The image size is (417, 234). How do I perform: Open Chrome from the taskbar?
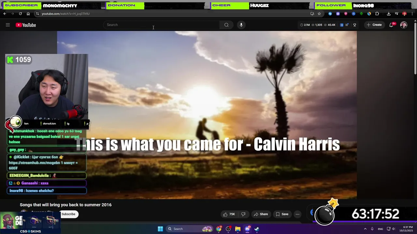pyautogui.click(x=219, y=229)
